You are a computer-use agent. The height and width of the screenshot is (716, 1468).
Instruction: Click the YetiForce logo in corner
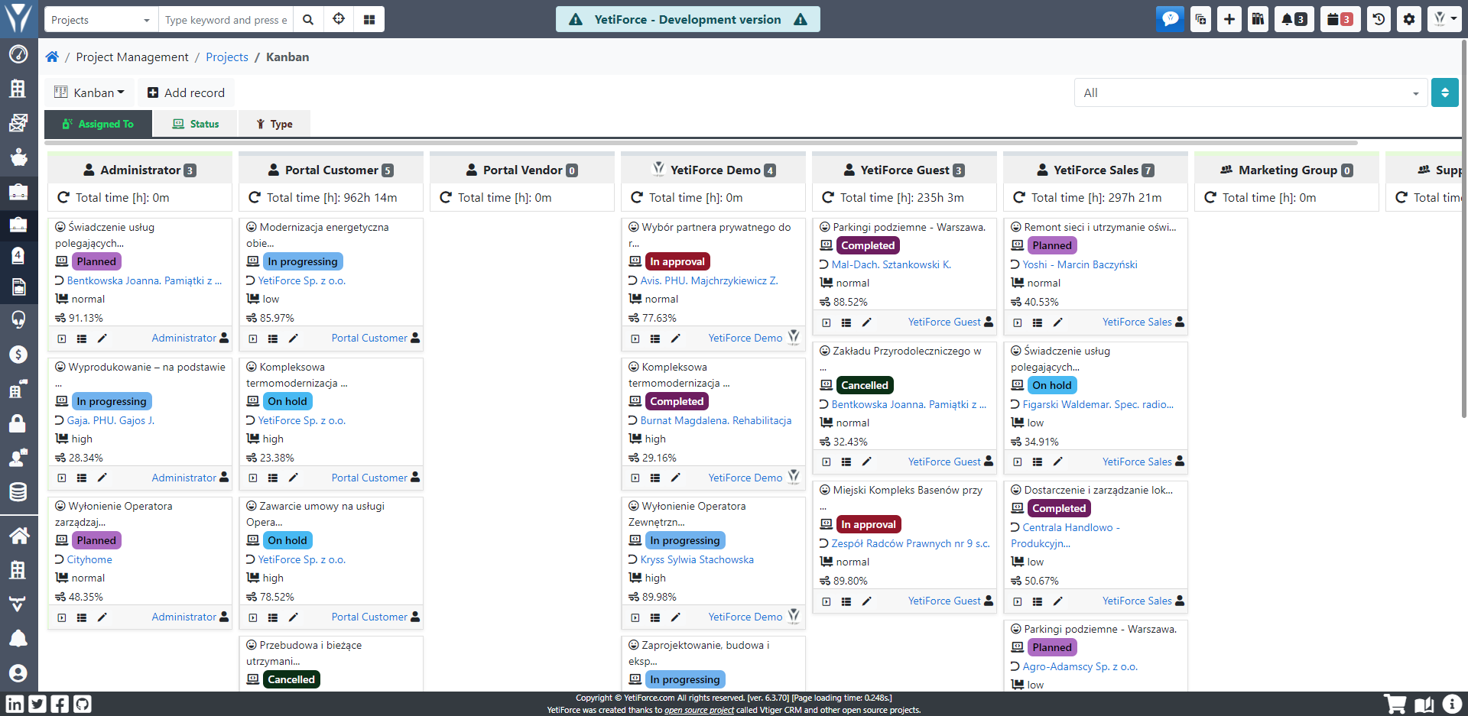18,18
